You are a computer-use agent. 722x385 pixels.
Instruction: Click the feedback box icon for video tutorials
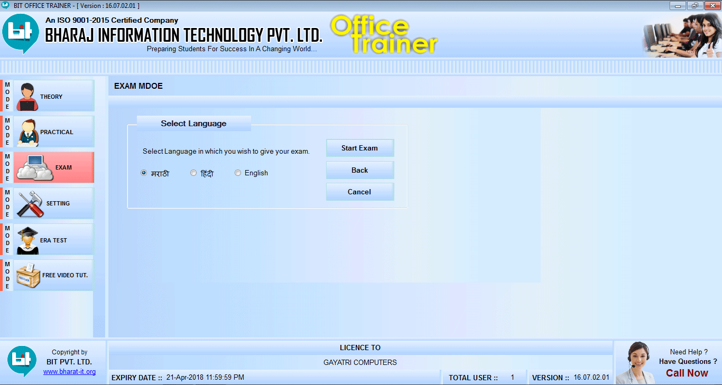tap(29, 276)
